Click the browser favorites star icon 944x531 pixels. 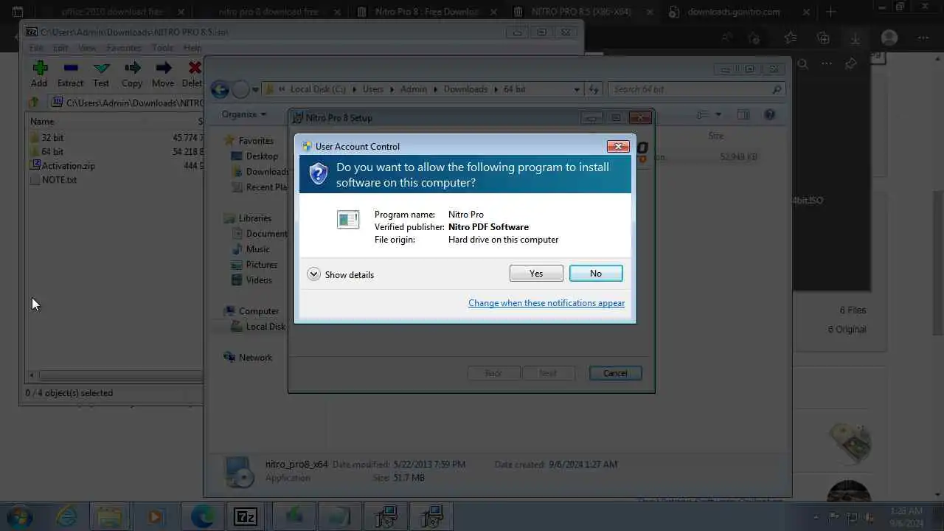(x=791, y=38)
